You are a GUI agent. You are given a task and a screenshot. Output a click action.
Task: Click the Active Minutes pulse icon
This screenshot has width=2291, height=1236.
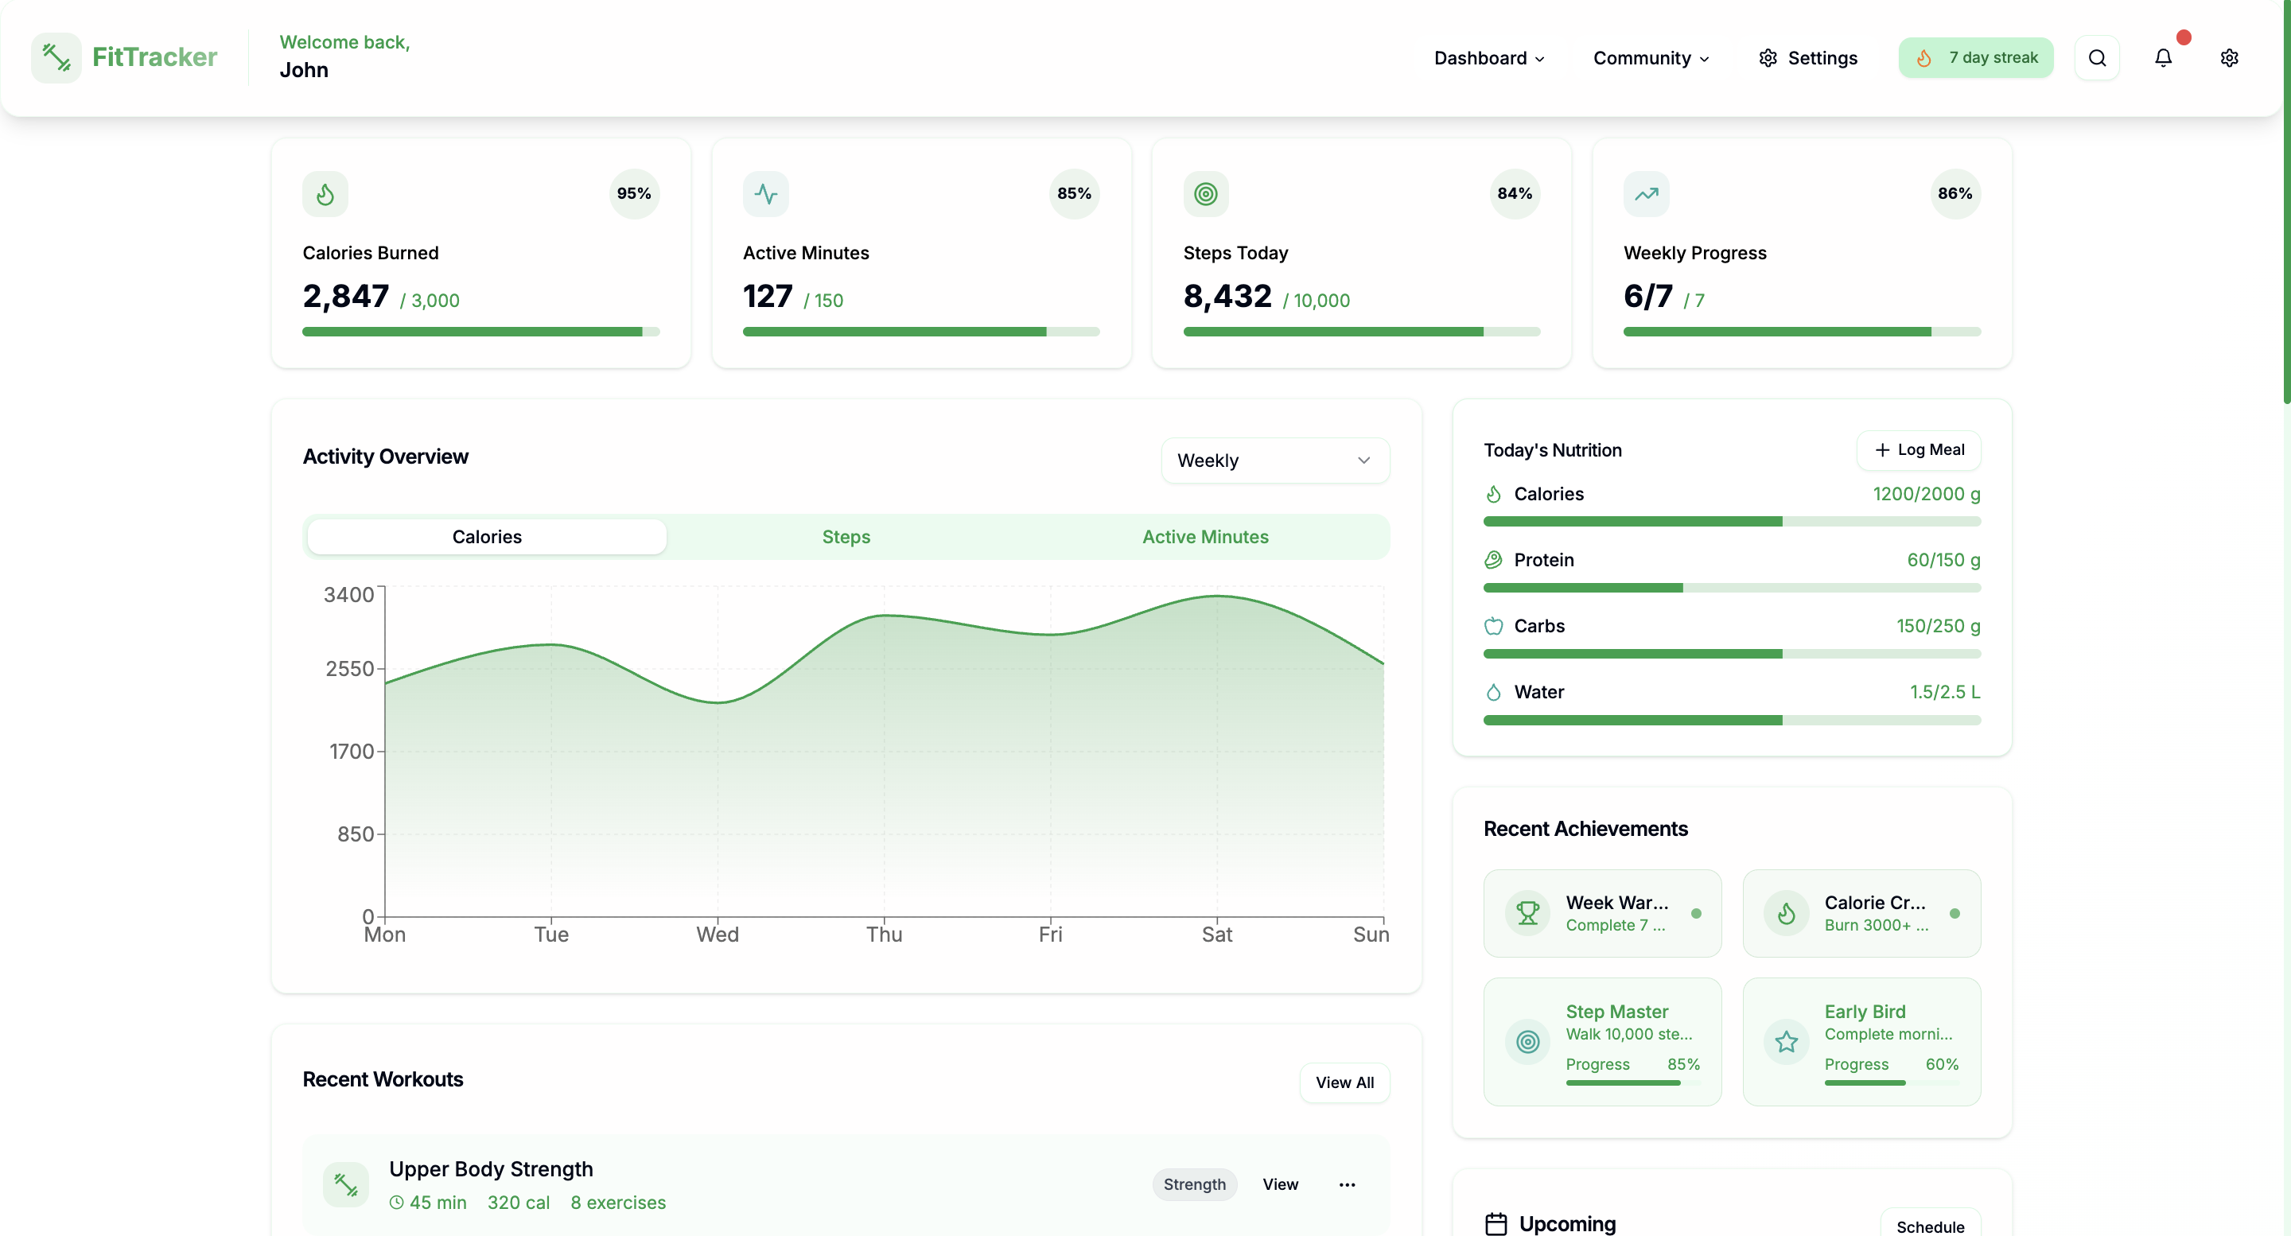(764, 194)
